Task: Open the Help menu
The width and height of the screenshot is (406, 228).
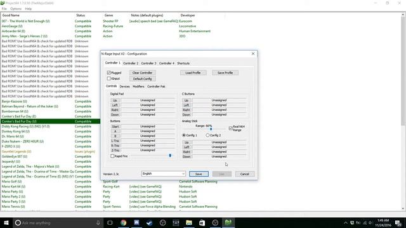Action: 28,8
